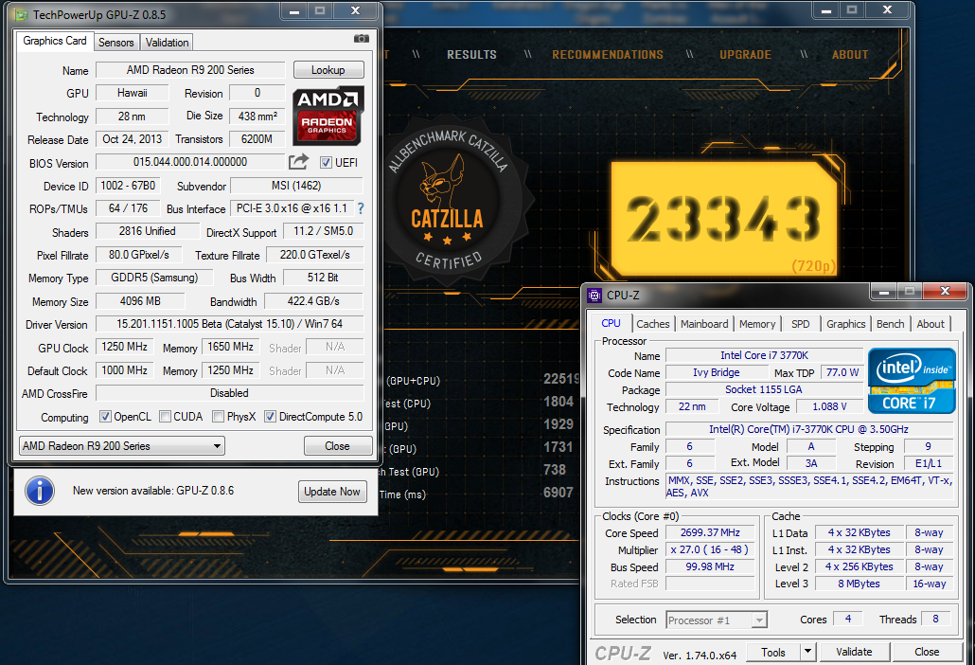Toggle the UEFI checkbox

click(x=326, y=162)
